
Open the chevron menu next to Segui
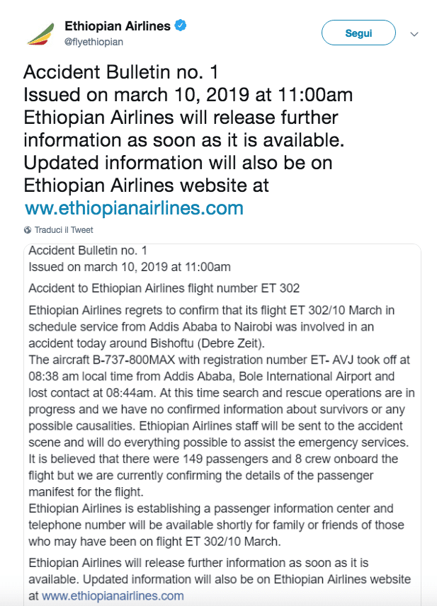415,33
